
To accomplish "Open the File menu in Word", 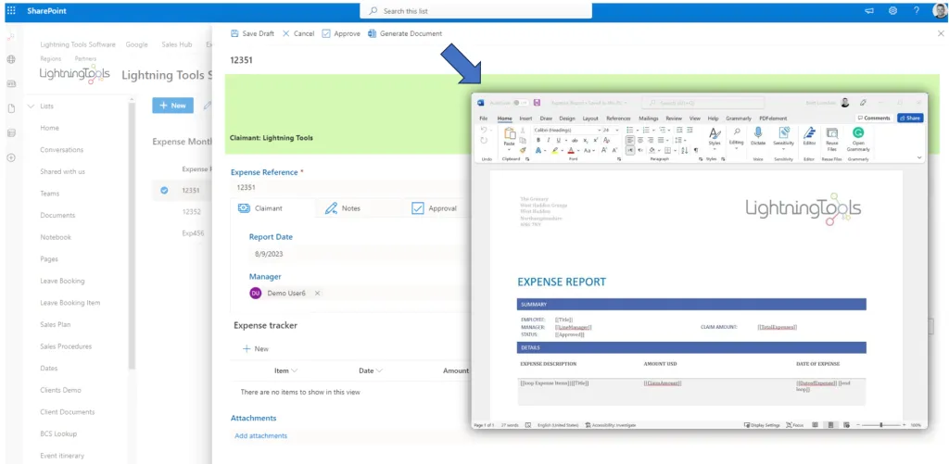I will click(x=483, y=119).
